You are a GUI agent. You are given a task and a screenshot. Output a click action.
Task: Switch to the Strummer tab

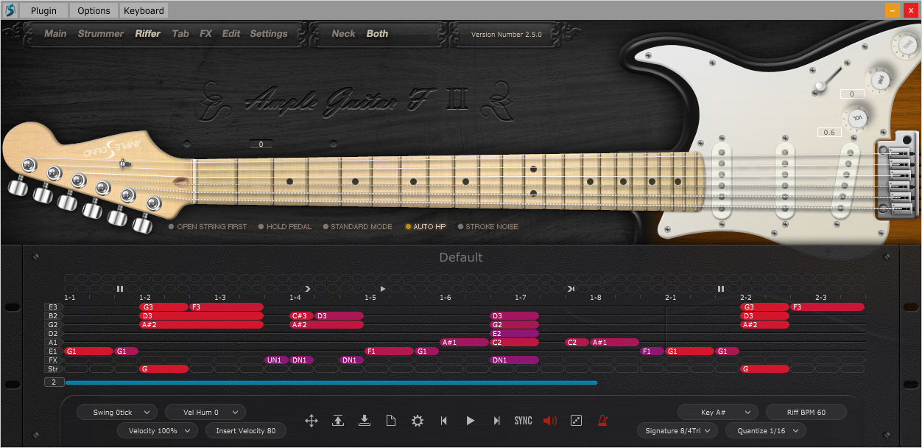(x=101, y=34)
